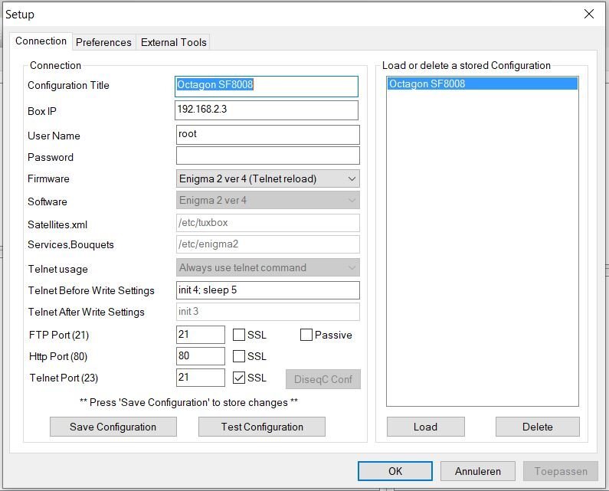609x491 pixels.
Task: Click the Satellites.xml path field
Action: click(267, 223)
